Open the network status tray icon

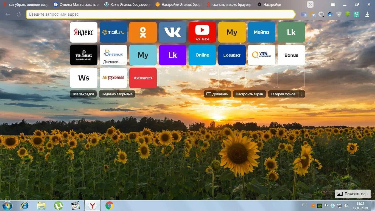pyautogui.click(x=339, y=206)
